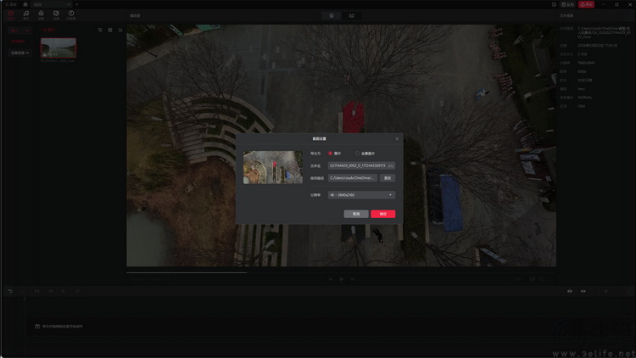
Task: Open the 4K - 3840x2160 resolution dropdown
Action: point(361,195)
